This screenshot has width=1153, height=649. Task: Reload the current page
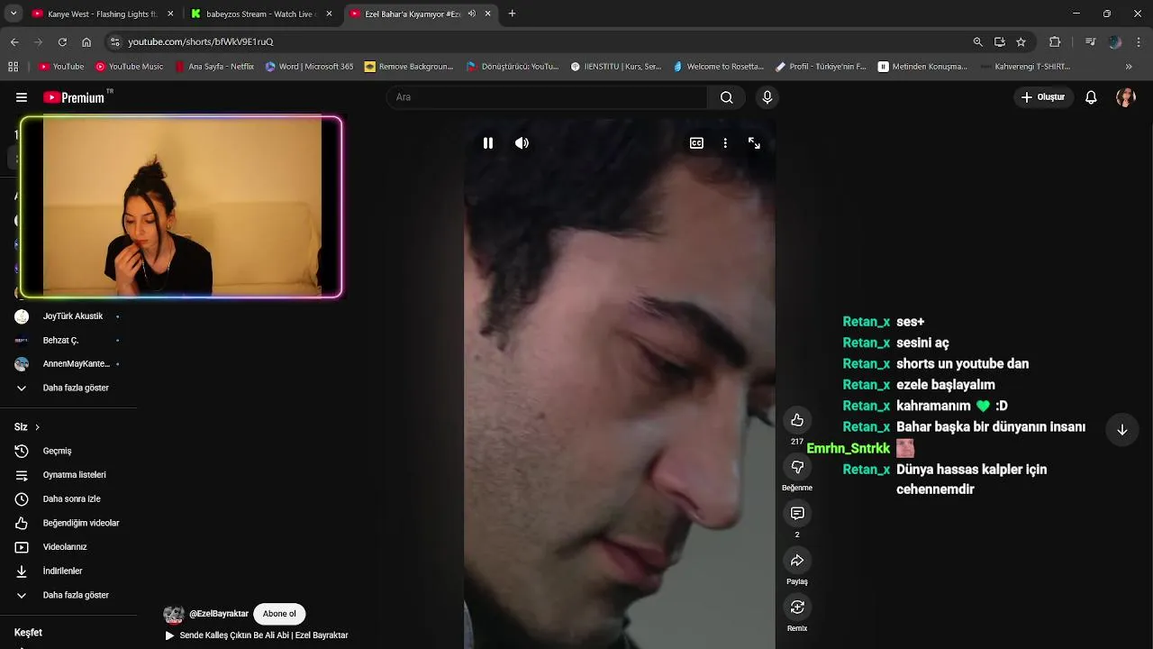coord(62,41)
